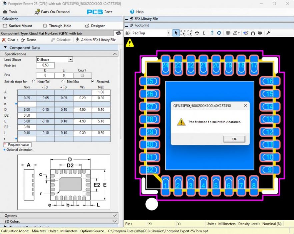294x234 pixels.
Task: Click the dashed-box selection tool left of move arrows
Action: pos(190,33)
